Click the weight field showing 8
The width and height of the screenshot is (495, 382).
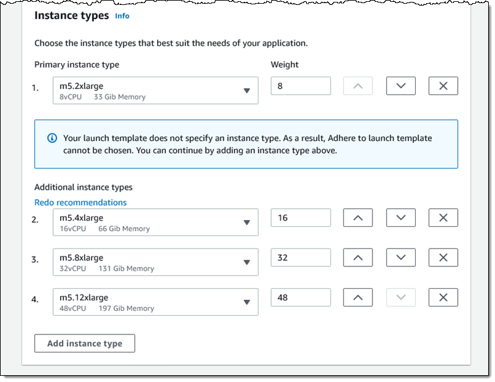[301, 86]
